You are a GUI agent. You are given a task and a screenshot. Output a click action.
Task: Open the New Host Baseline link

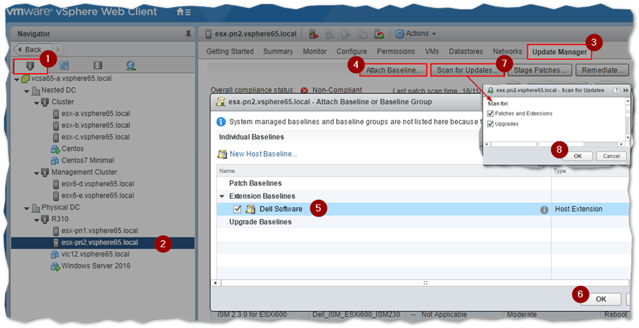(x=263, y=154)
